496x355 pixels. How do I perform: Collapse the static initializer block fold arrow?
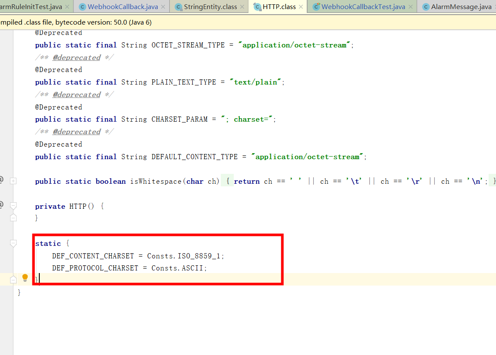(x=13, y=242)
